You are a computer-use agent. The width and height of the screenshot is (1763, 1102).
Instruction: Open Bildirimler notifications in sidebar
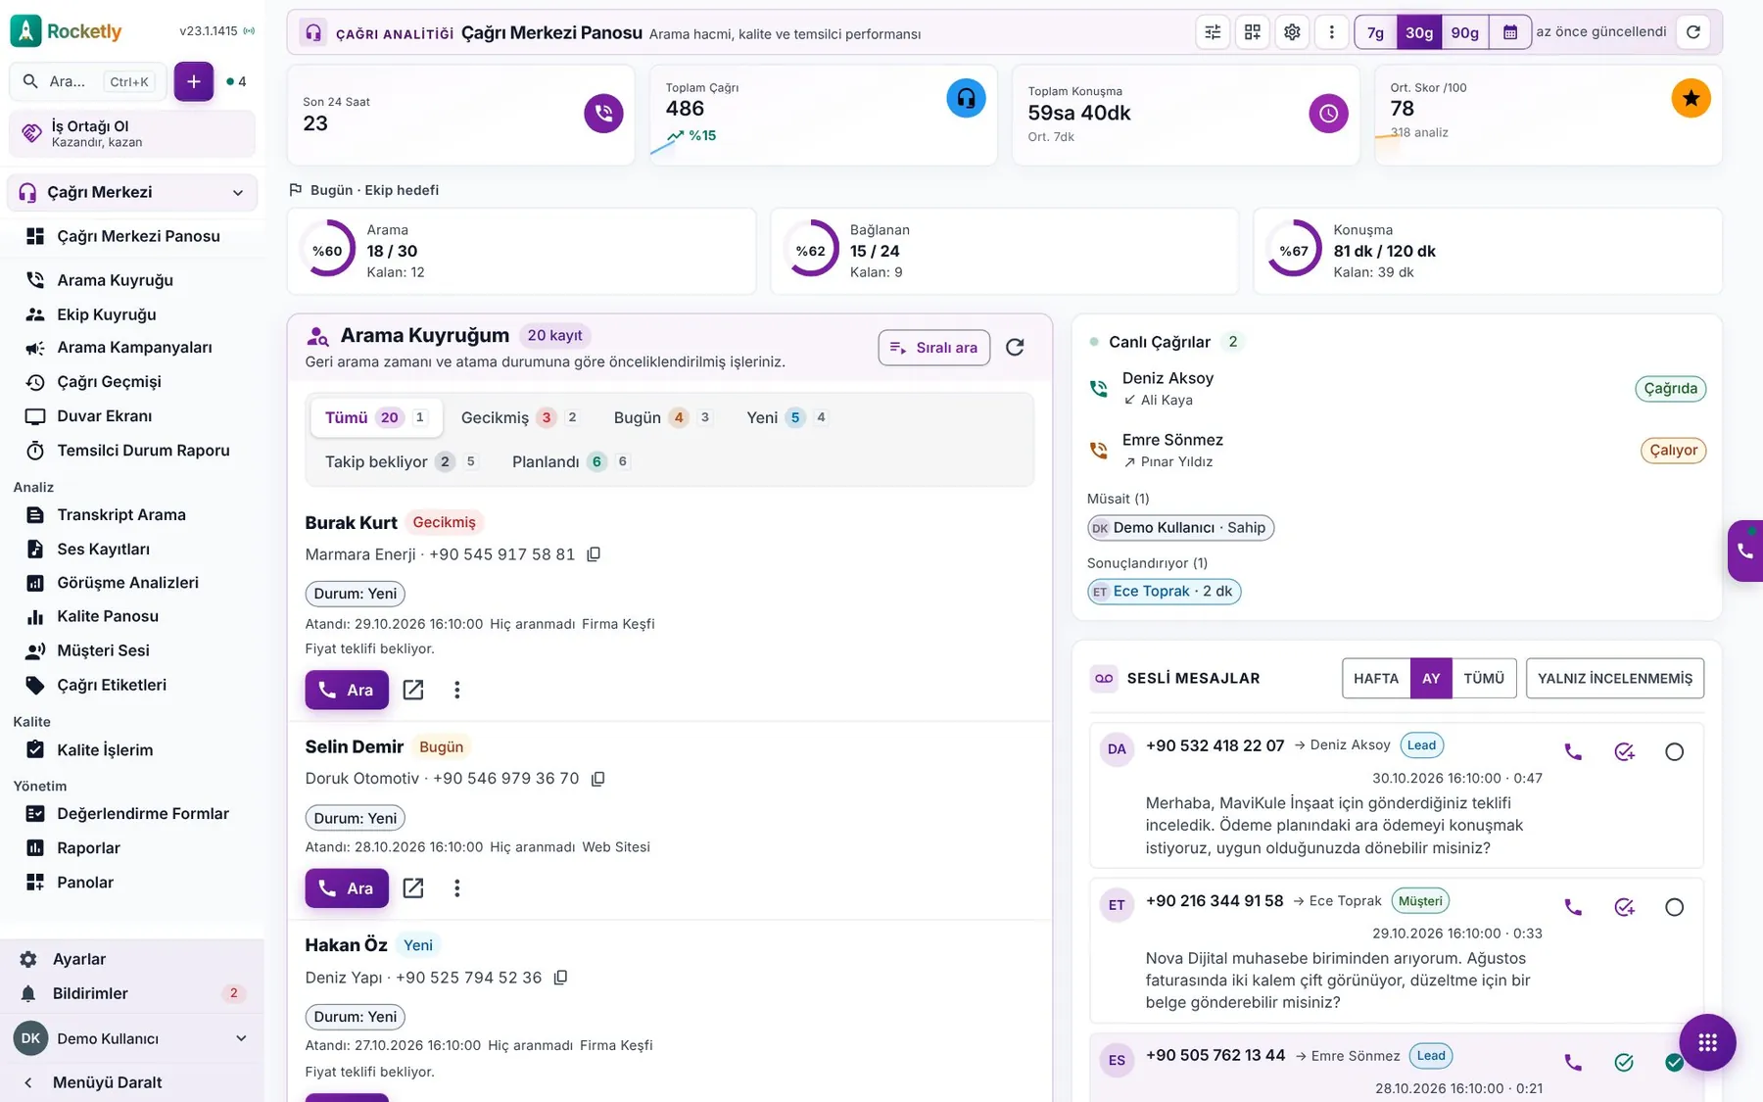[x=132, y=993]
